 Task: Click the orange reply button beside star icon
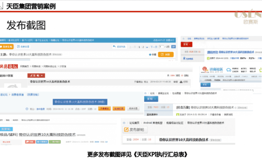(x=165, y=55)
